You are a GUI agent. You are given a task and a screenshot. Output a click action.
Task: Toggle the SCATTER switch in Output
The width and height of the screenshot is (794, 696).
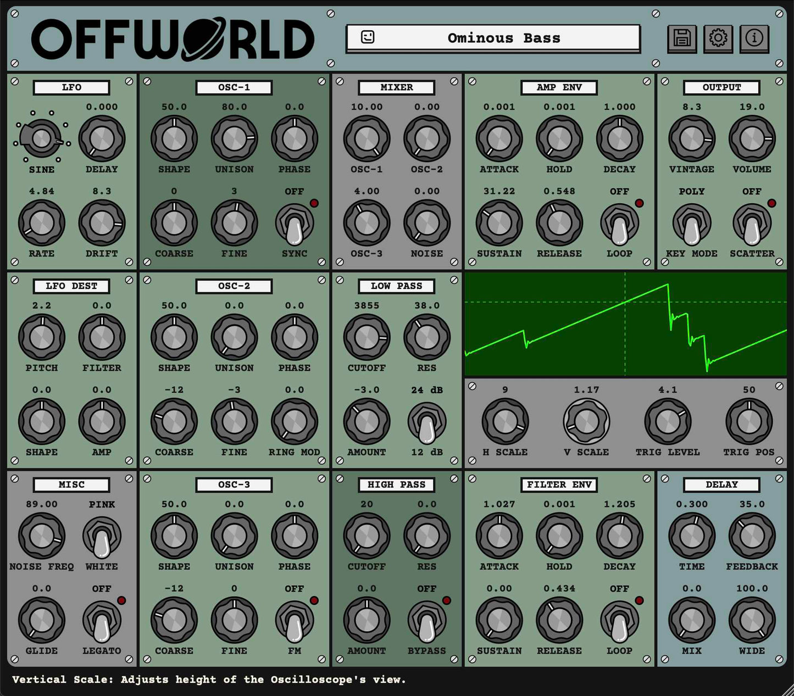tap(752, 224)
